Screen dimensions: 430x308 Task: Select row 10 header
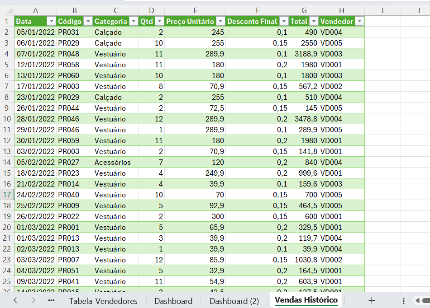[7, 119]
